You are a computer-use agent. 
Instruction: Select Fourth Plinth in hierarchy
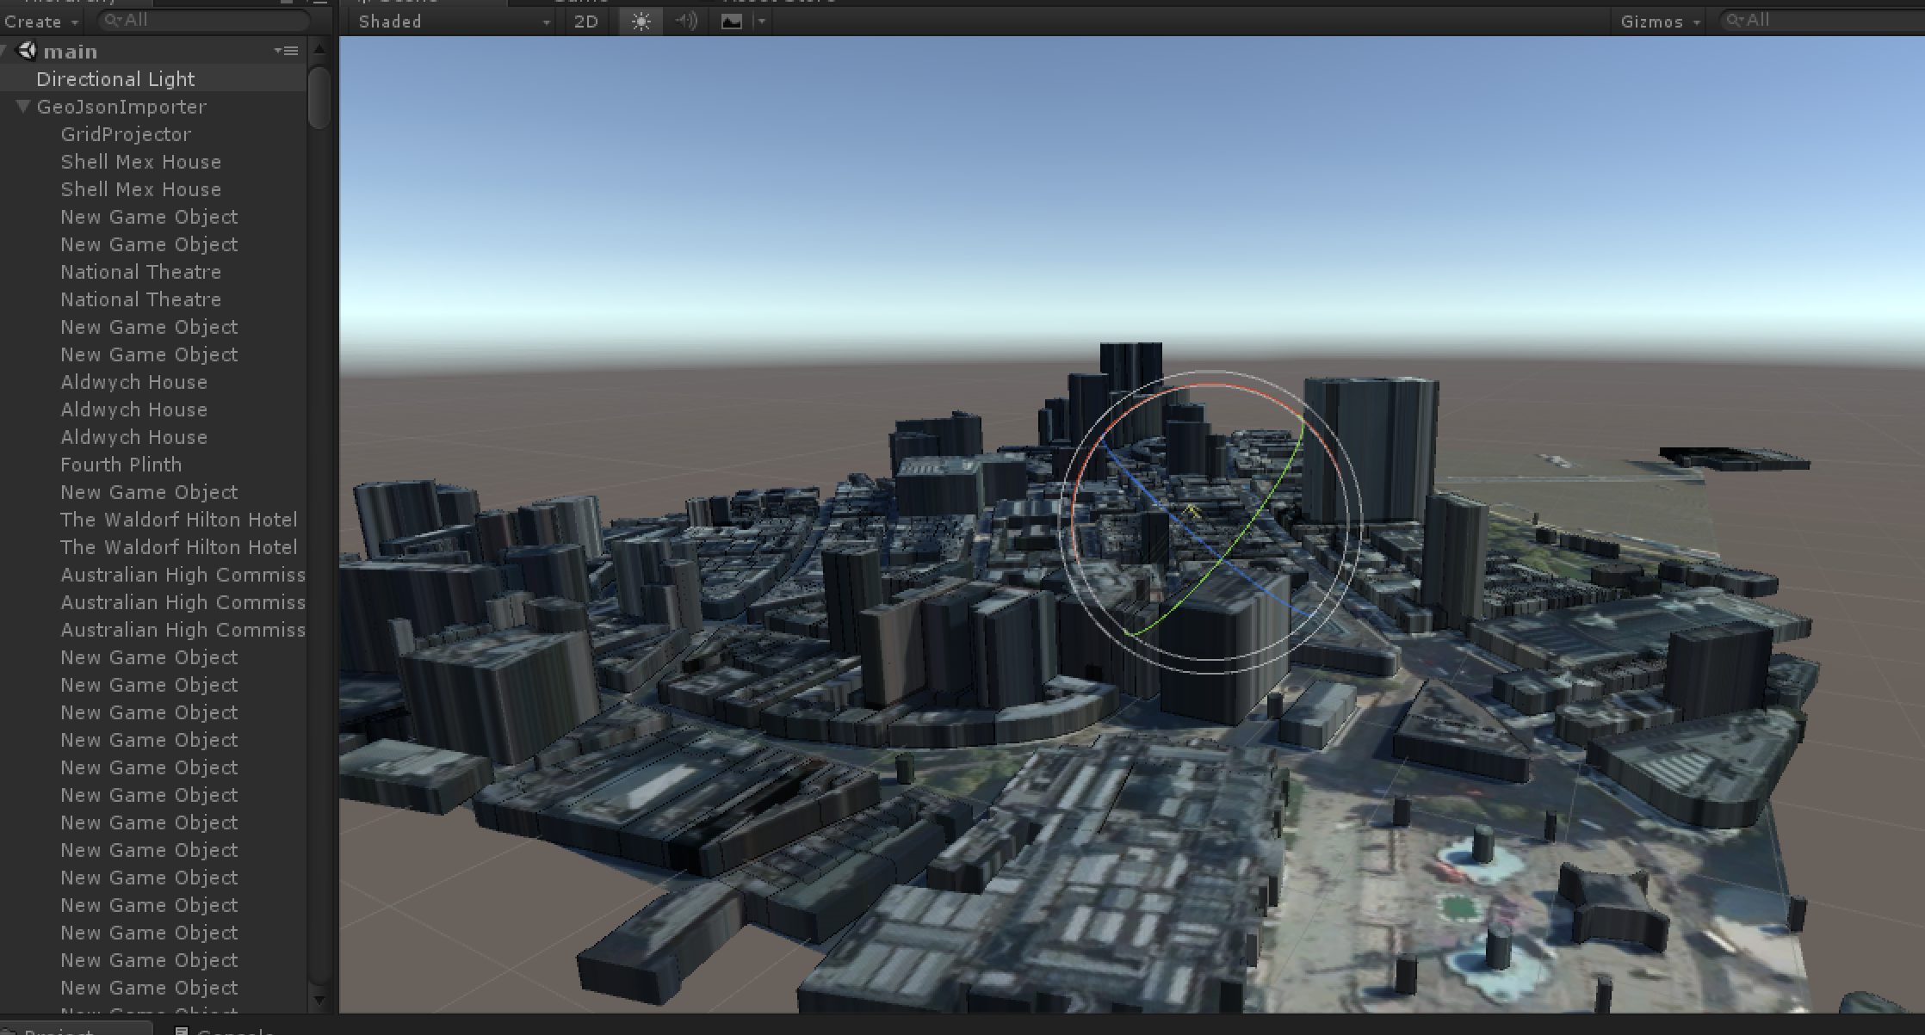point(121,465)
